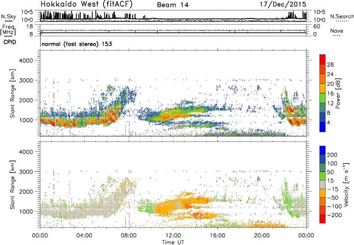
Task: Click 'normal (fast stereo) 153' text
Action: point(77,44)
